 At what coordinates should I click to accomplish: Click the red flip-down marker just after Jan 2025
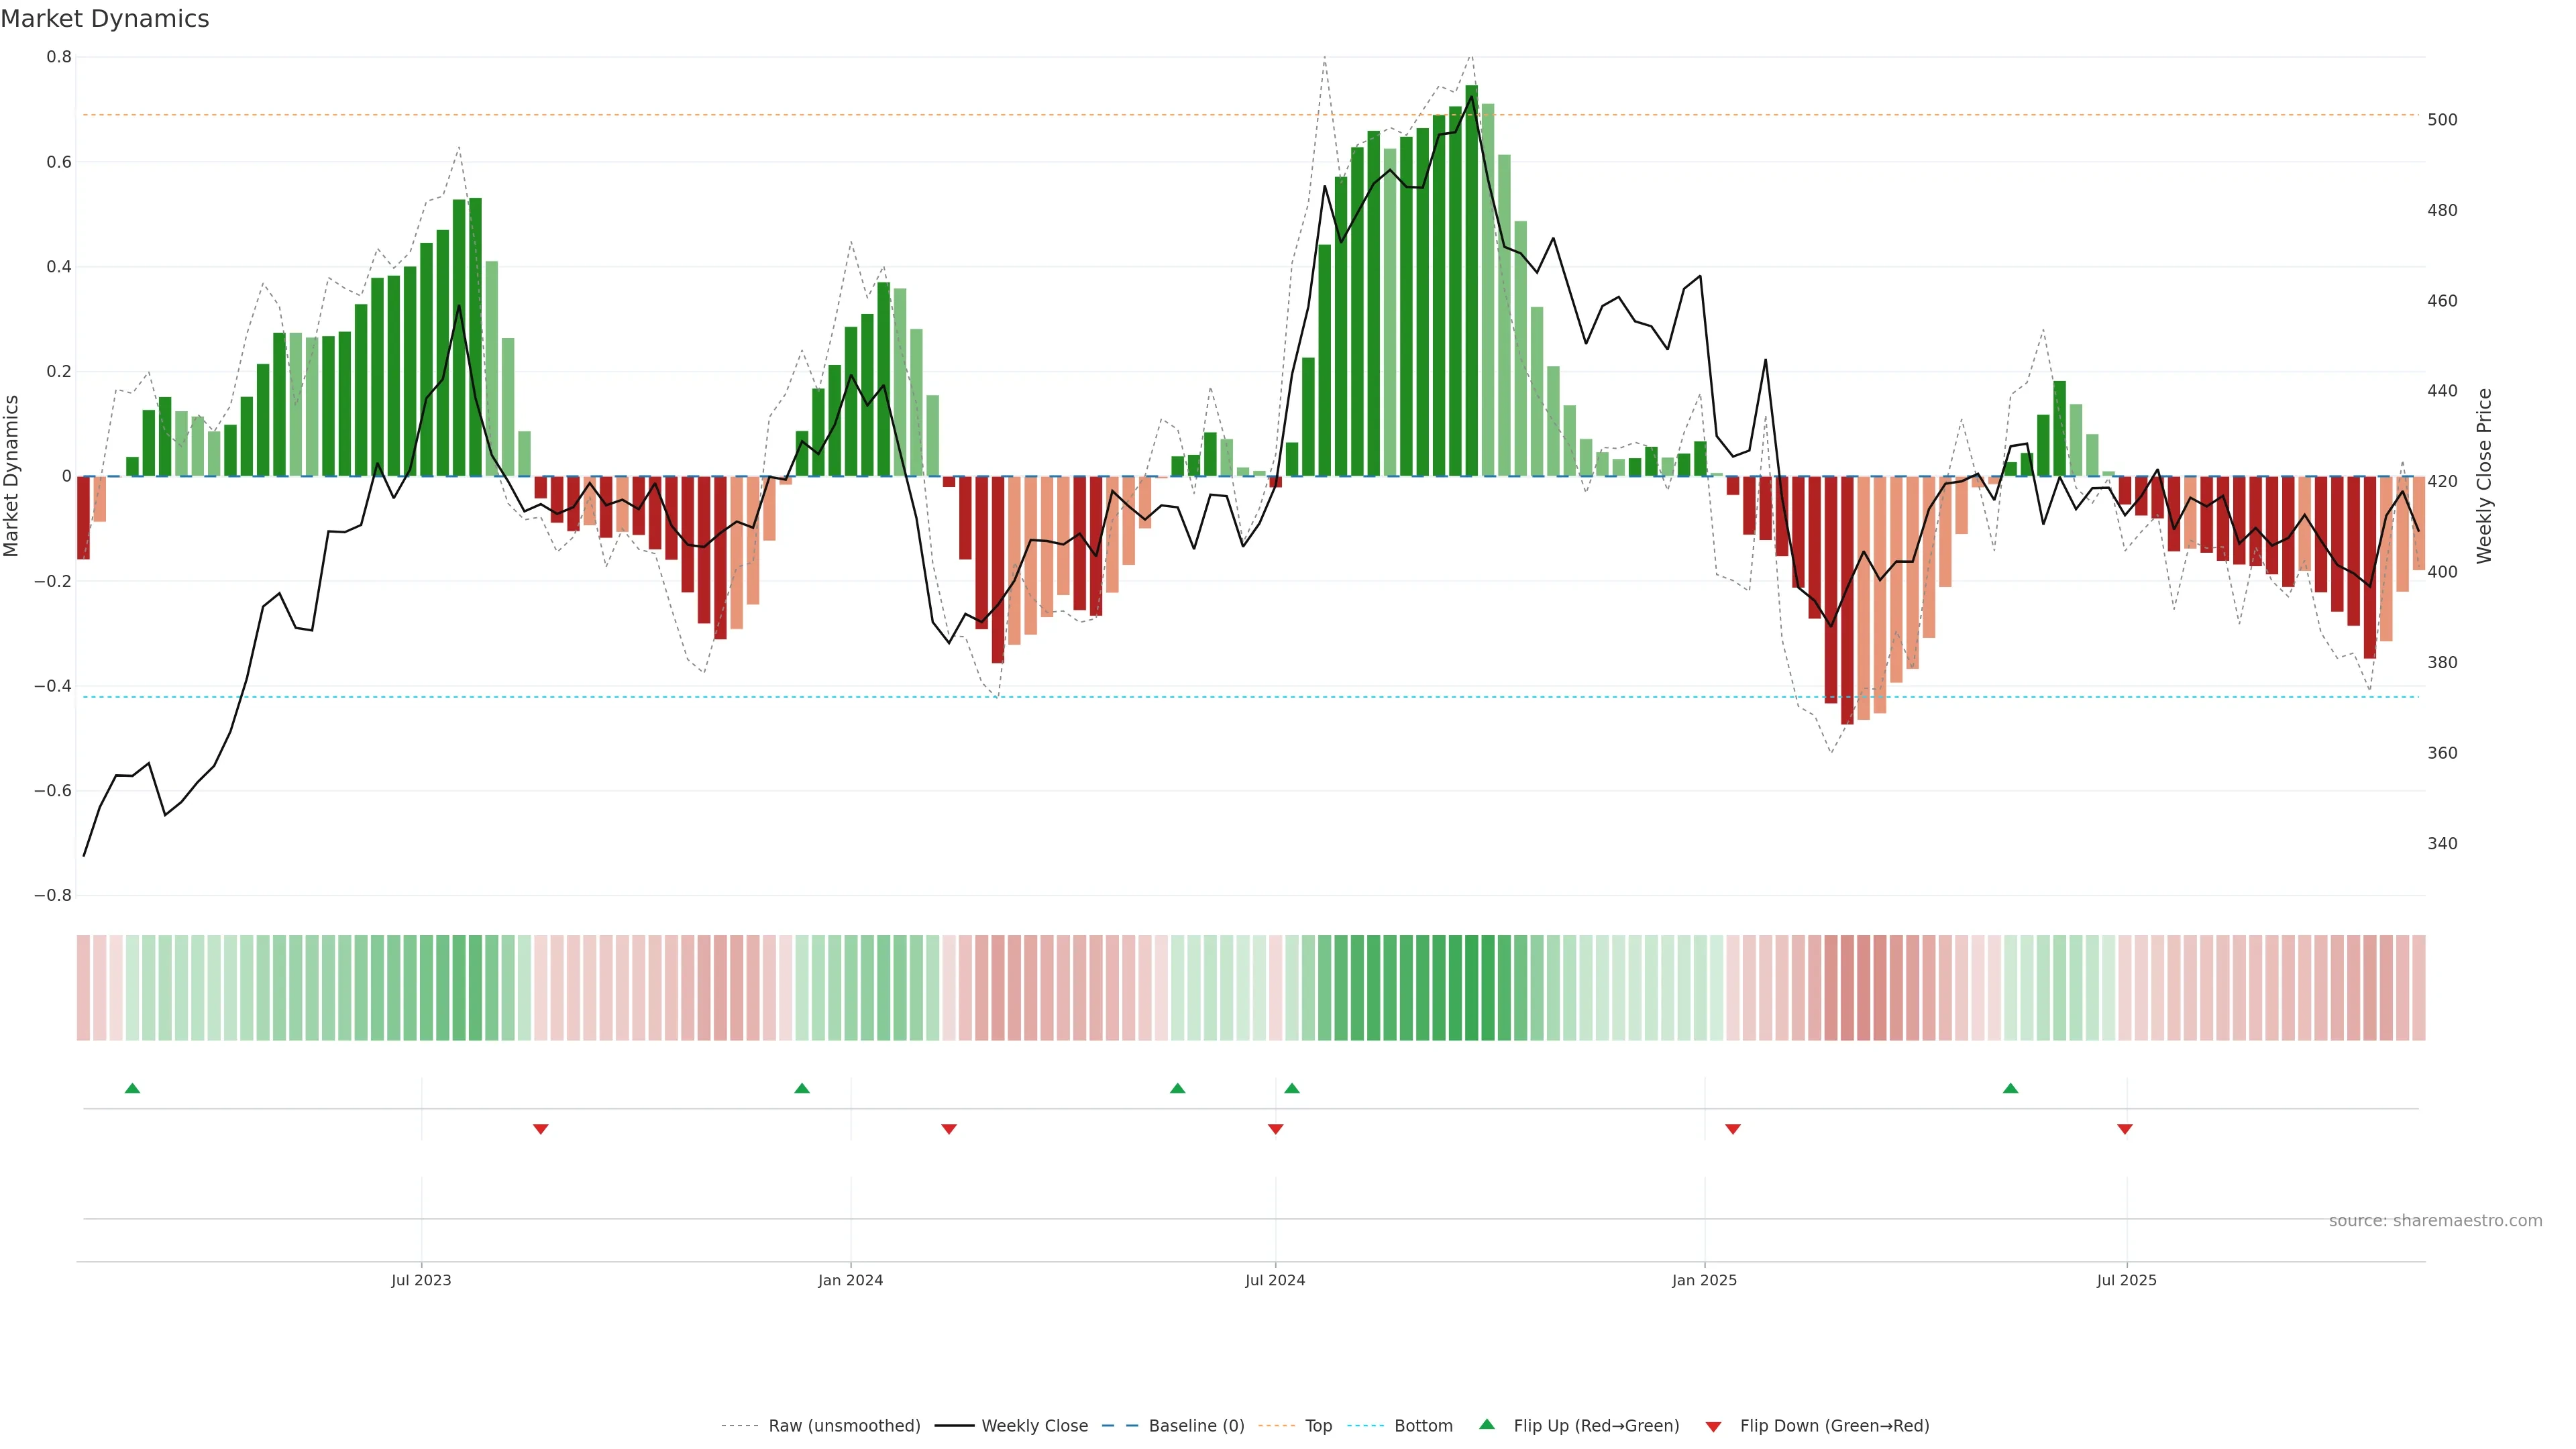click(1733, 1129)
